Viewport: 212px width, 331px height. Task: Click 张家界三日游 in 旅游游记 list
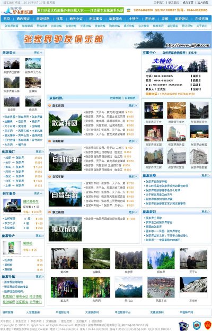point(154,218)
